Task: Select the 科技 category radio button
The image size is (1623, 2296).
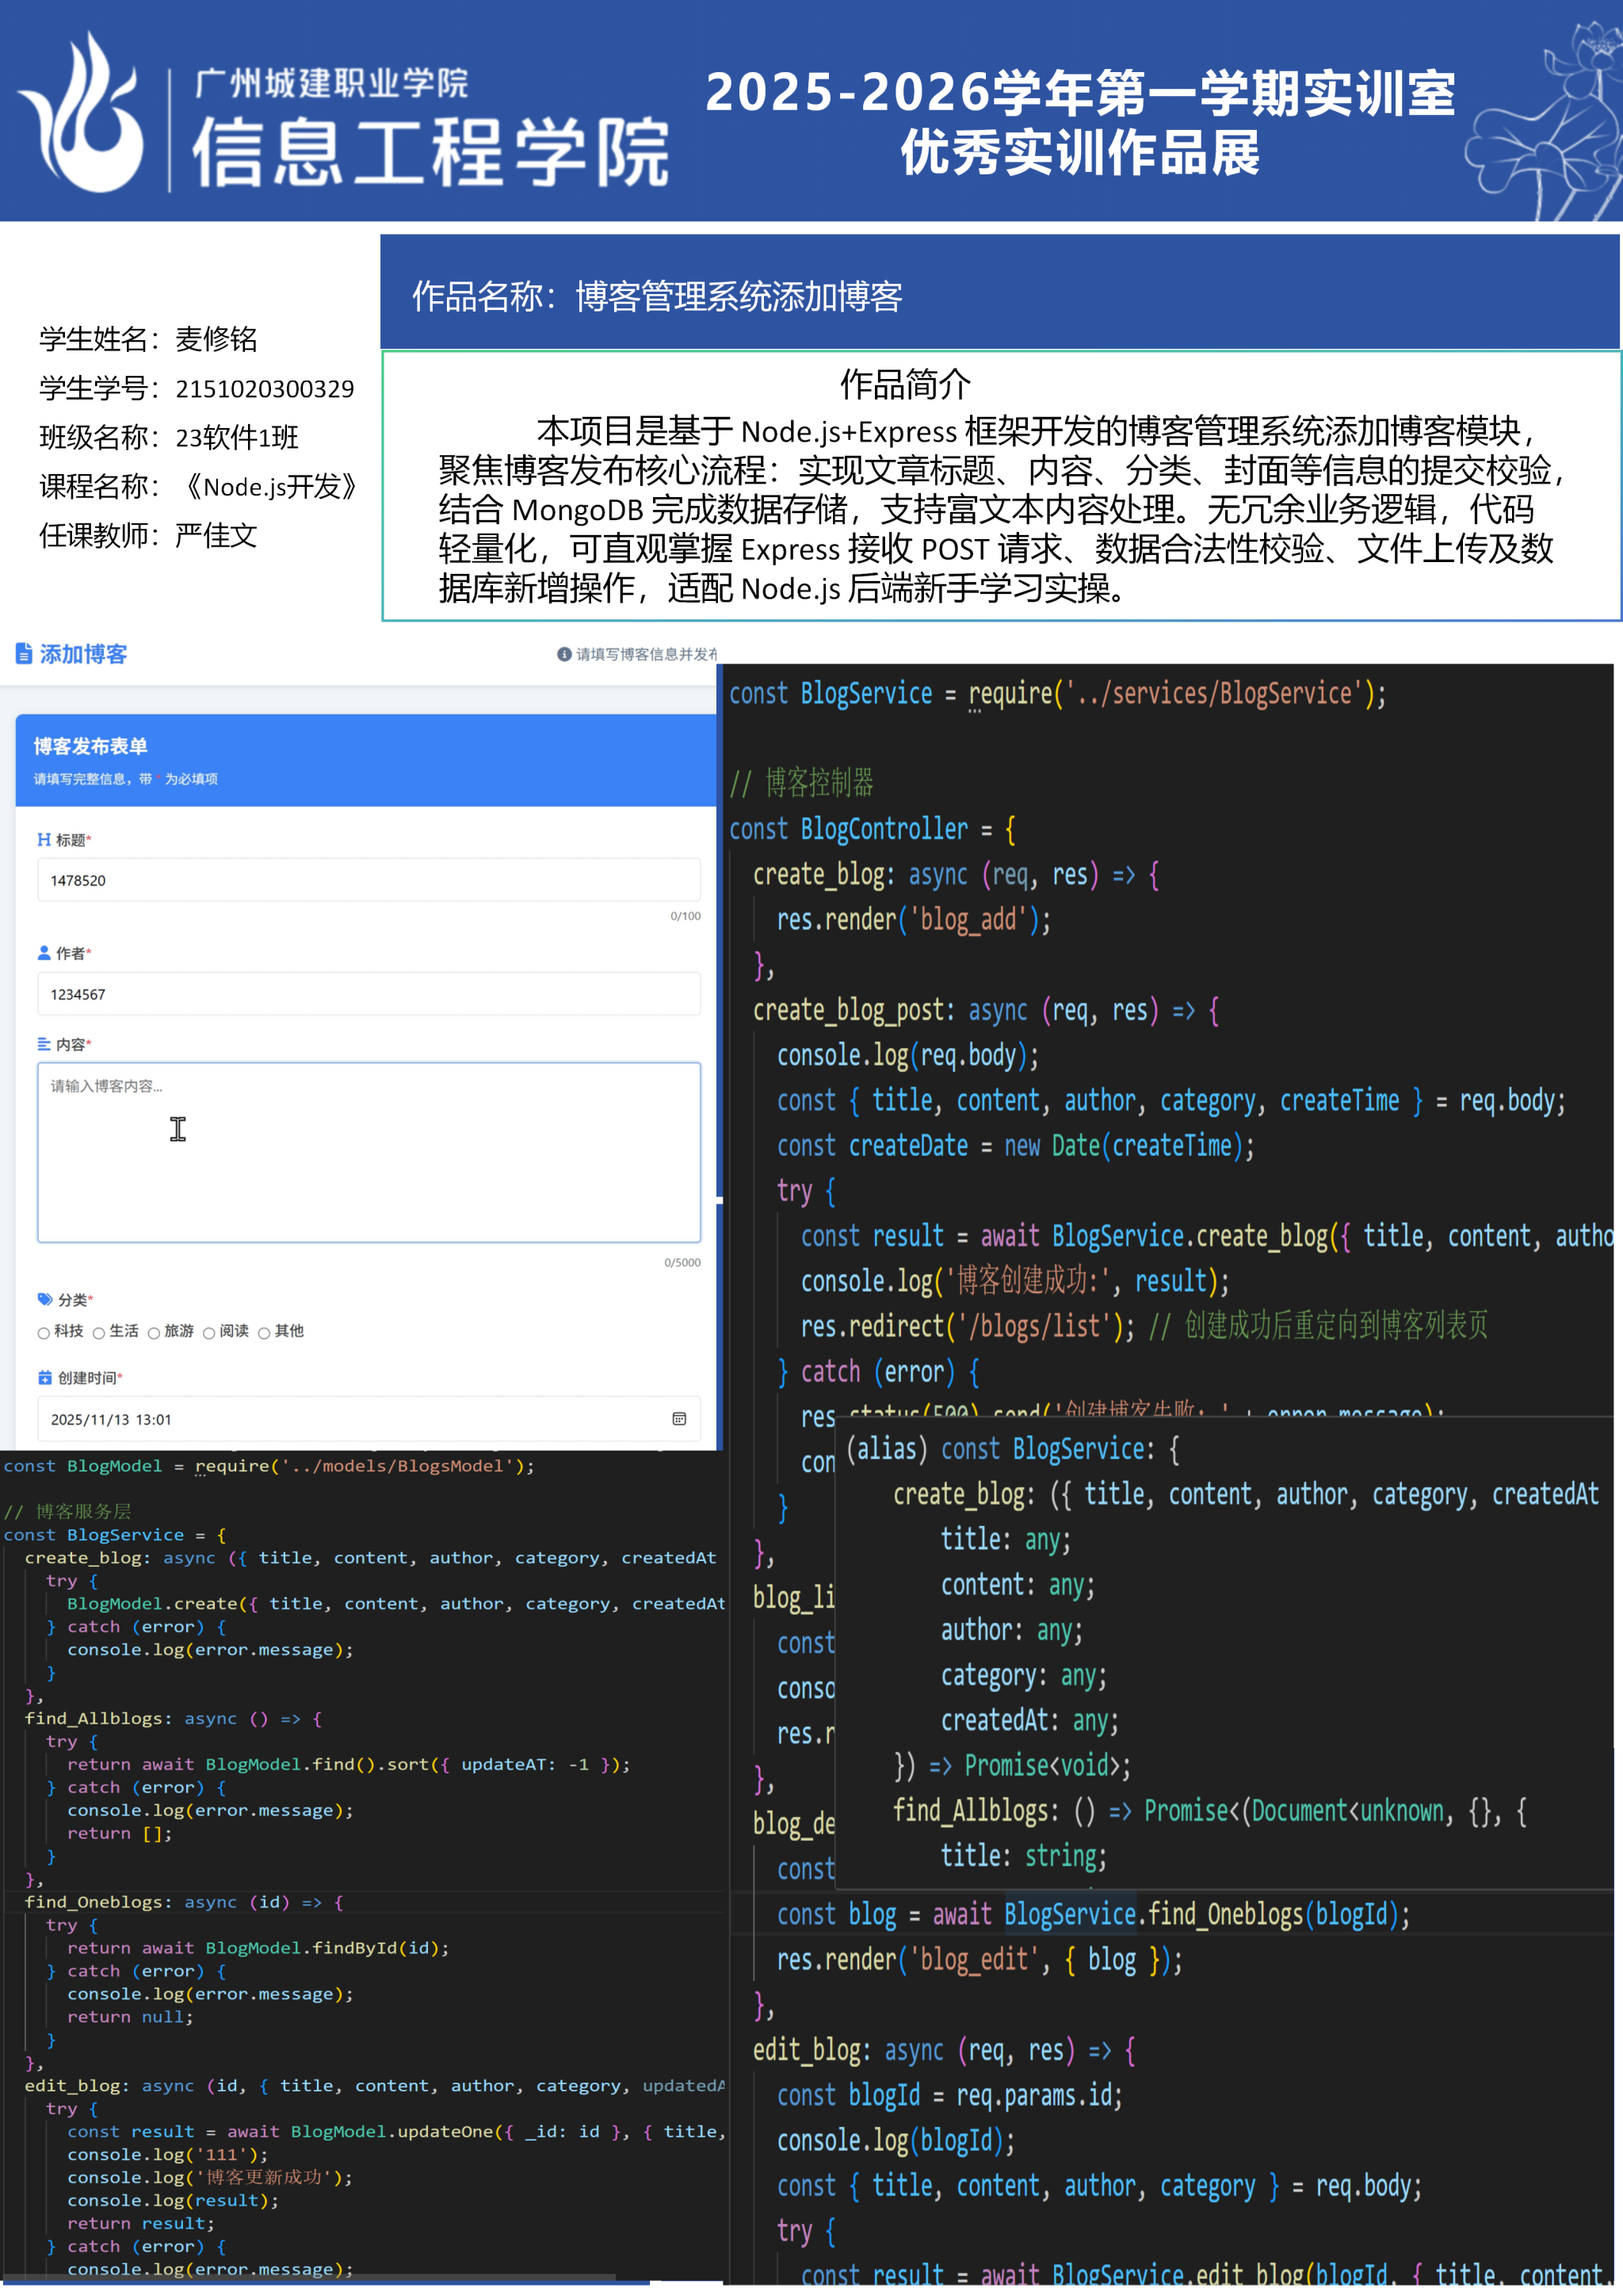Action: (x=44, y=1332)
